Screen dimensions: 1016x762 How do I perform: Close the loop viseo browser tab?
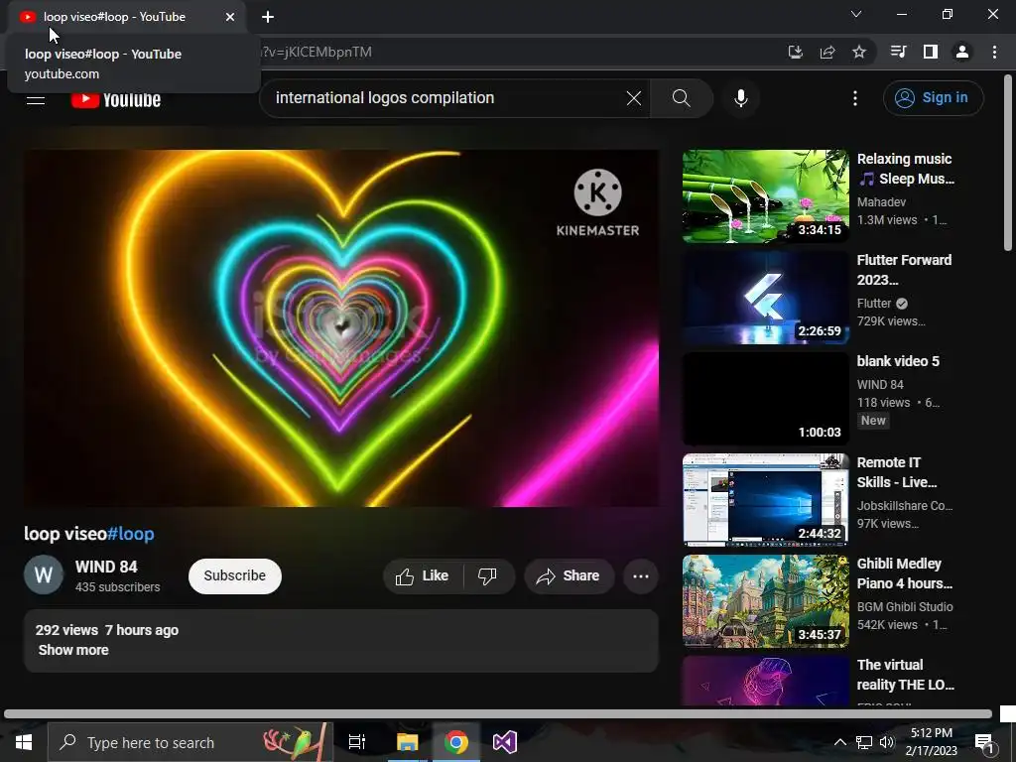point(230,17)
